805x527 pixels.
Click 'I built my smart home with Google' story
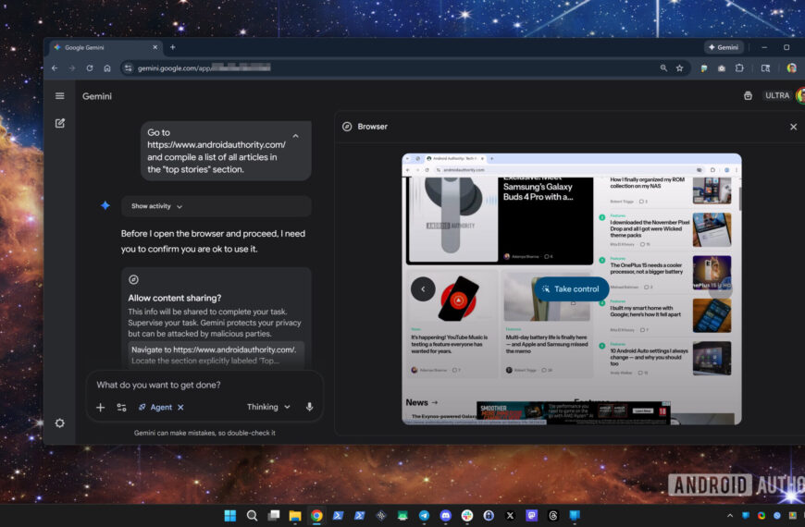(x=645, y=311)
